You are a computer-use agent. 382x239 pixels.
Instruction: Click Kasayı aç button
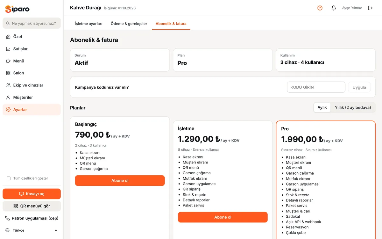(x=32, y=194)
